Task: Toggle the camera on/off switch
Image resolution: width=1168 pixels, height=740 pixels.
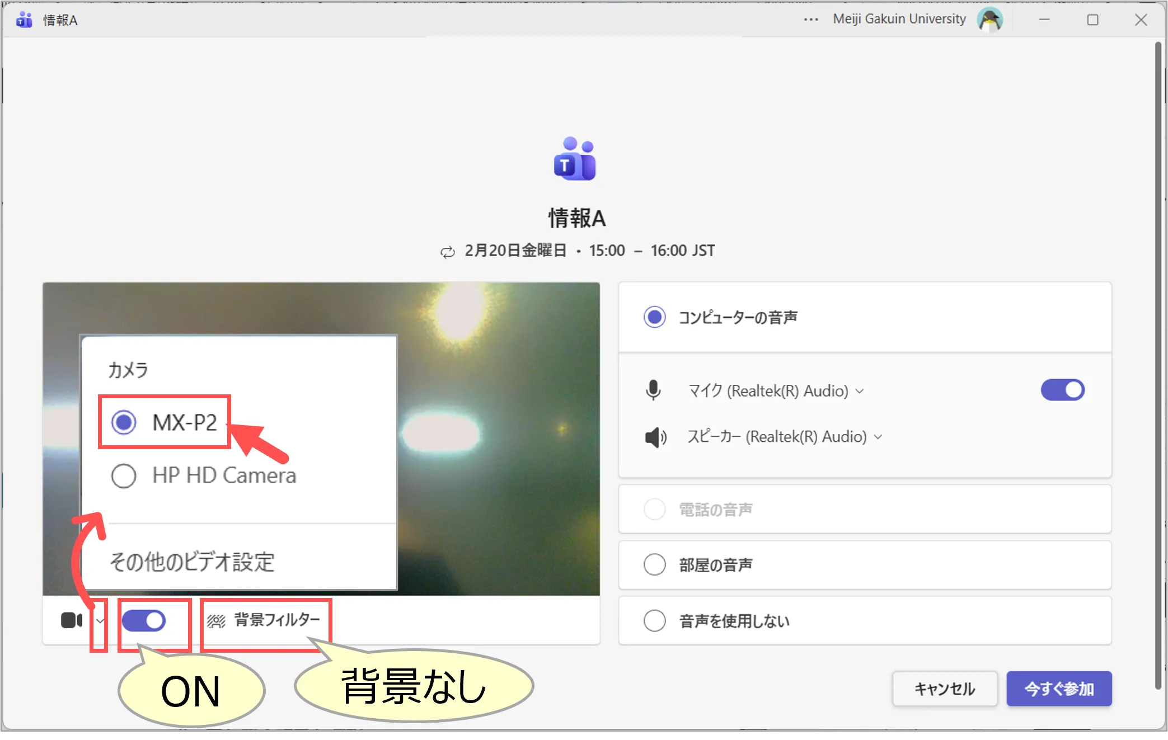Action: (x=144, y=620)
